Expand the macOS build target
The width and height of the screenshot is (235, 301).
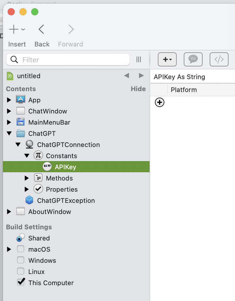click(9, 249)
